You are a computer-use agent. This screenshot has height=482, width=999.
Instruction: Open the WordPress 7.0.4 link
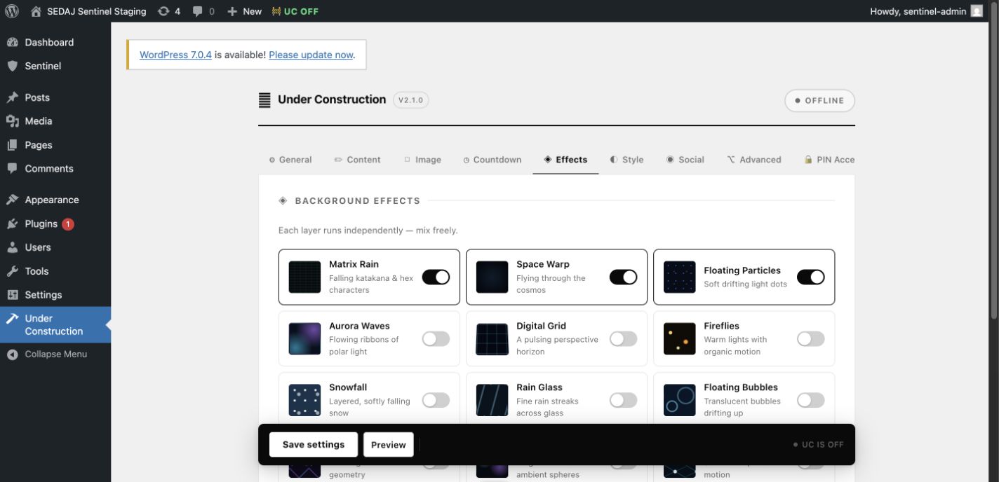tap(175, 55)
